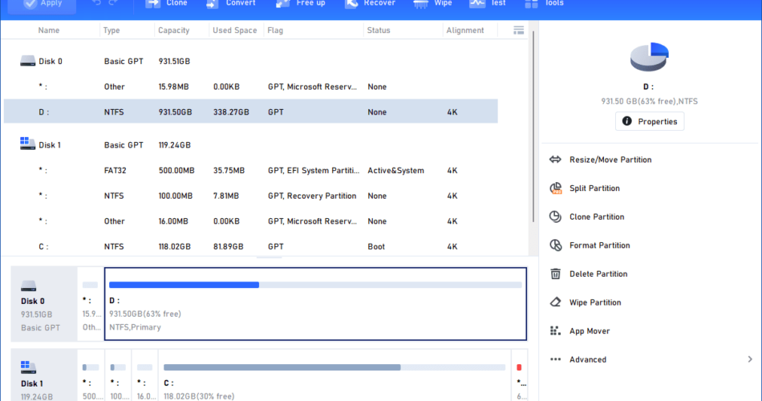Click the Resize/Move Partition arrows icon
Image resolution: width=762 pixels, height=401 pixels.
coord(556,160)
